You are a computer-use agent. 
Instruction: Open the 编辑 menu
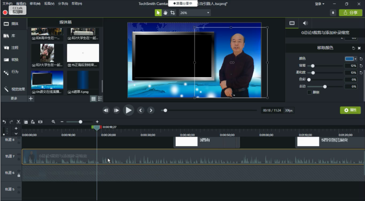pos(21,4)
